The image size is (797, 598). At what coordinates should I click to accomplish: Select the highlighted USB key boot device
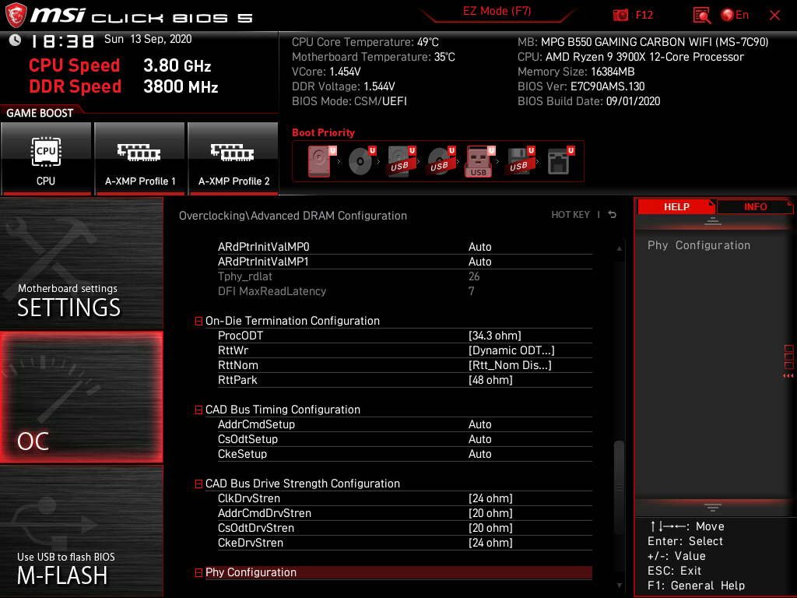pyautogui.click(x=479, y=161)
